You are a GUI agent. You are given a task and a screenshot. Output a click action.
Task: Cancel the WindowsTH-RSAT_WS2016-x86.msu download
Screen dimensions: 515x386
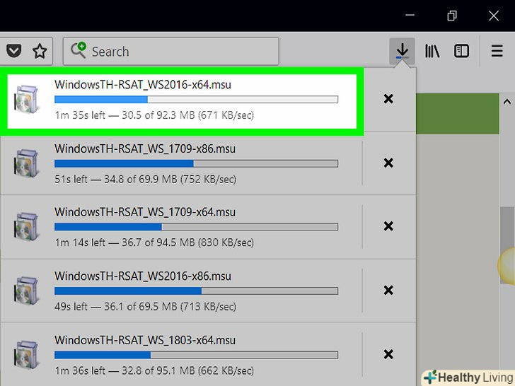[x=388, y=290]
